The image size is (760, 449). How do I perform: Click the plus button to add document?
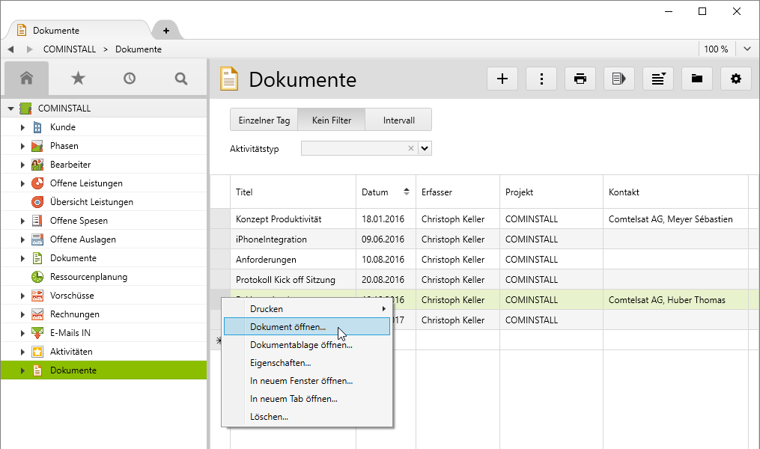click(502, 79)
